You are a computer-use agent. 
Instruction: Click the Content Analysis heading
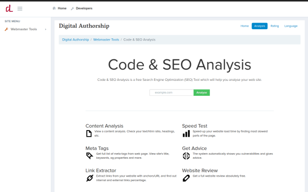coord(104,126)
